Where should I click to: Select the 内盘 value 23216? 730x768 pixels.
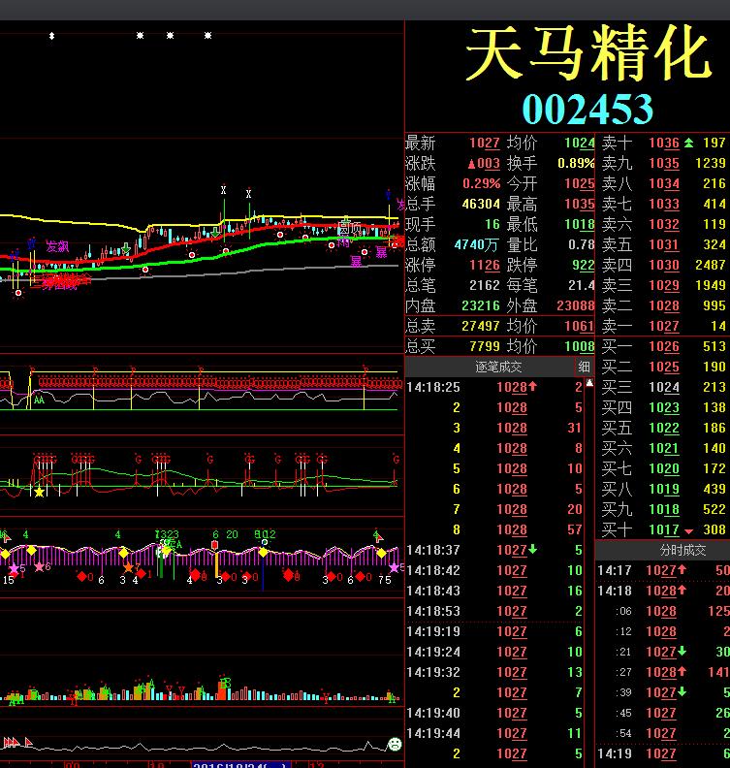pyautogui.click(x=481, y=305)
